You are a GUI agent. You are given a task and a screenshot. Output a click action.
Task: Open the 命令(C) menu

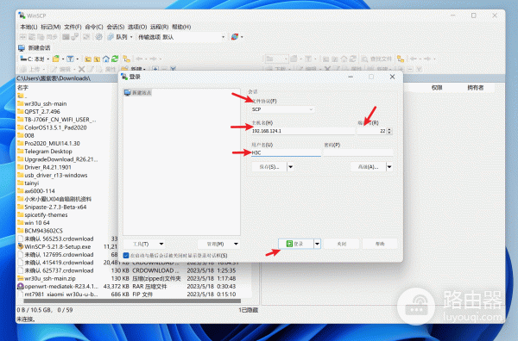pyautogui.click(x=94, y=27)
